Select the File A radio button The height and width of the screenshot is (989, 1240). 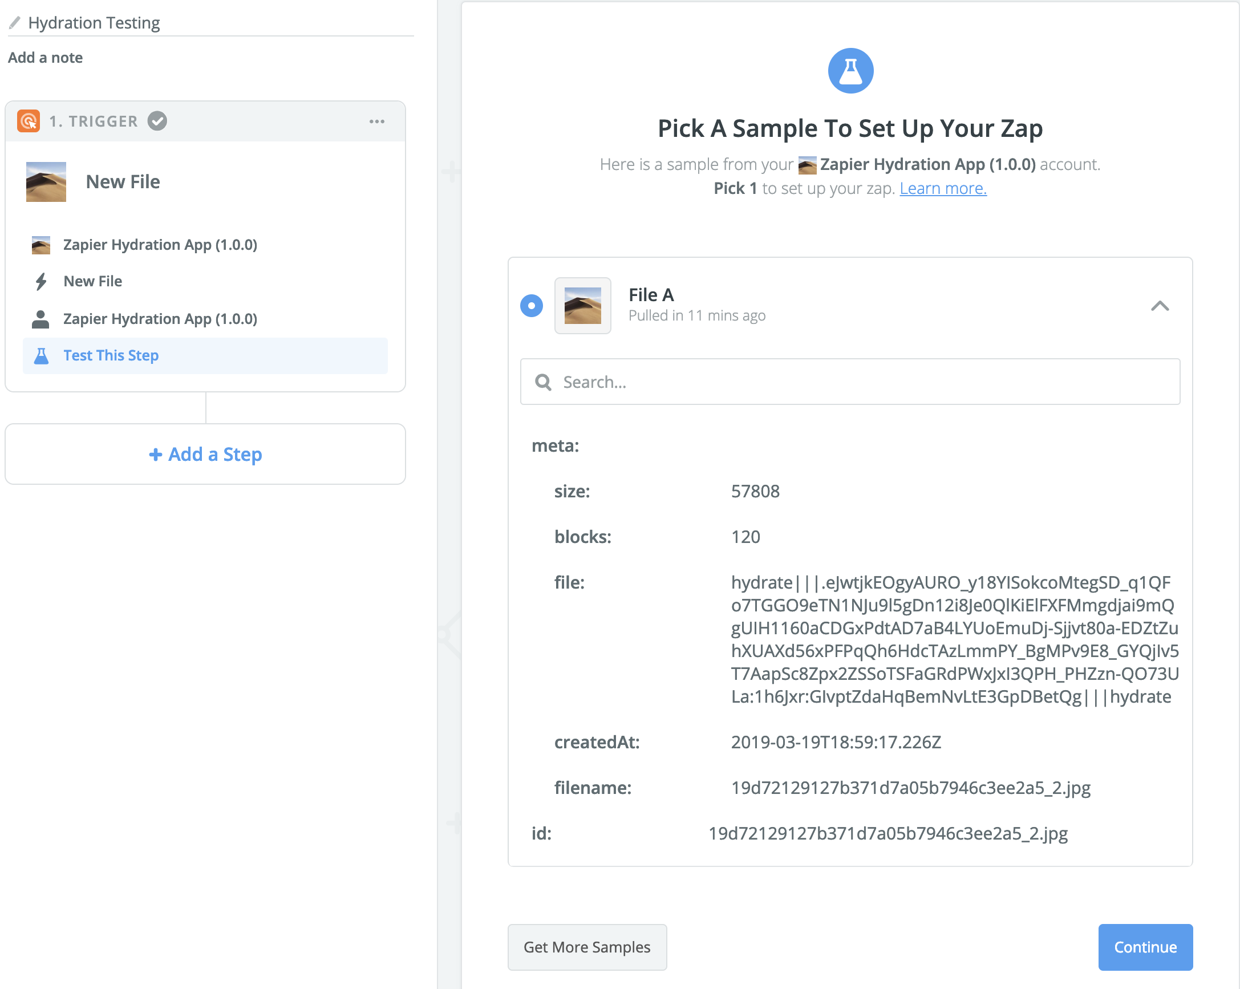tap(532, 306)
